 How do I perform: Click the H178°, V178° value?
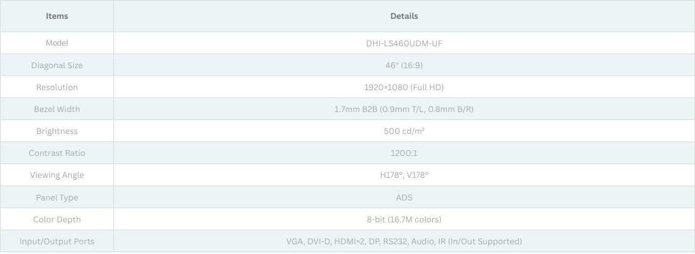pos(404,175)
